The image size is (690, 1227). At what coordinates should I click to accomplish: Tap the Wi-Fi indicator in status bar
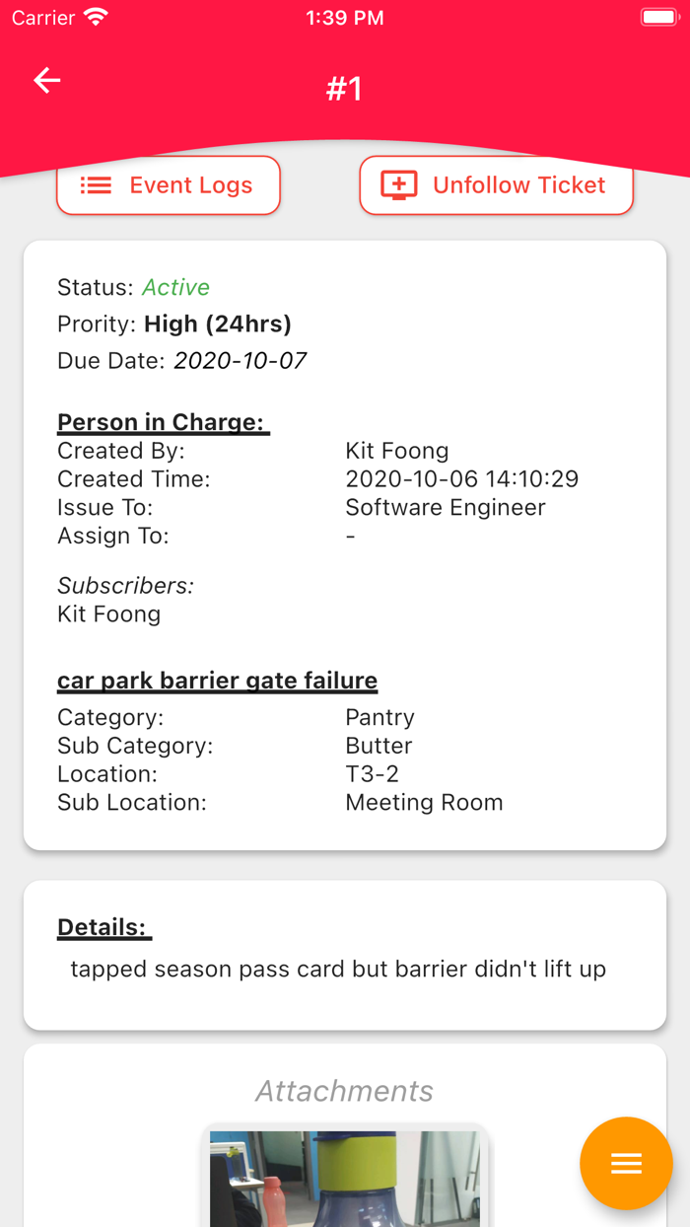click(96, 16)
